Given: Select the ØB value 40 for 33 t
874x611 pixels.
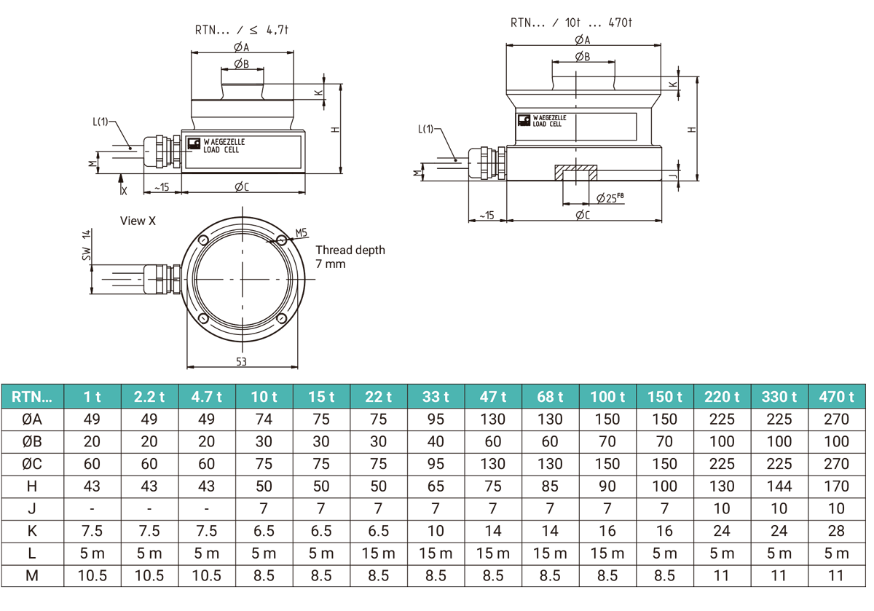Looking at the screenshot, I should click(436, 441).
